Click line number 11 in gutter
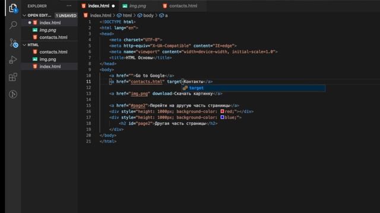The image size is (380, 213). tap(88, 82)
